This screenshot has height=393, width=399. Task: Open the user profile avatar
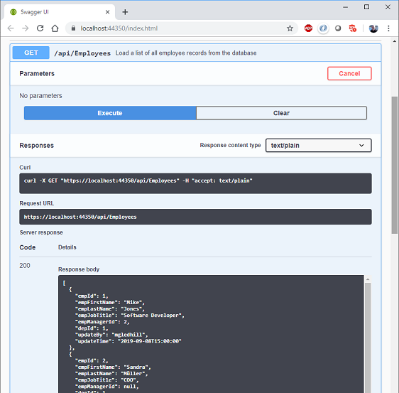coord(373,28)
